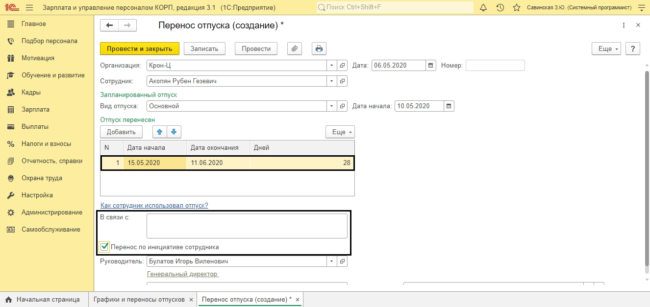Open Сотрудник record with the open icon
The image size is (650, 307).
343,81
